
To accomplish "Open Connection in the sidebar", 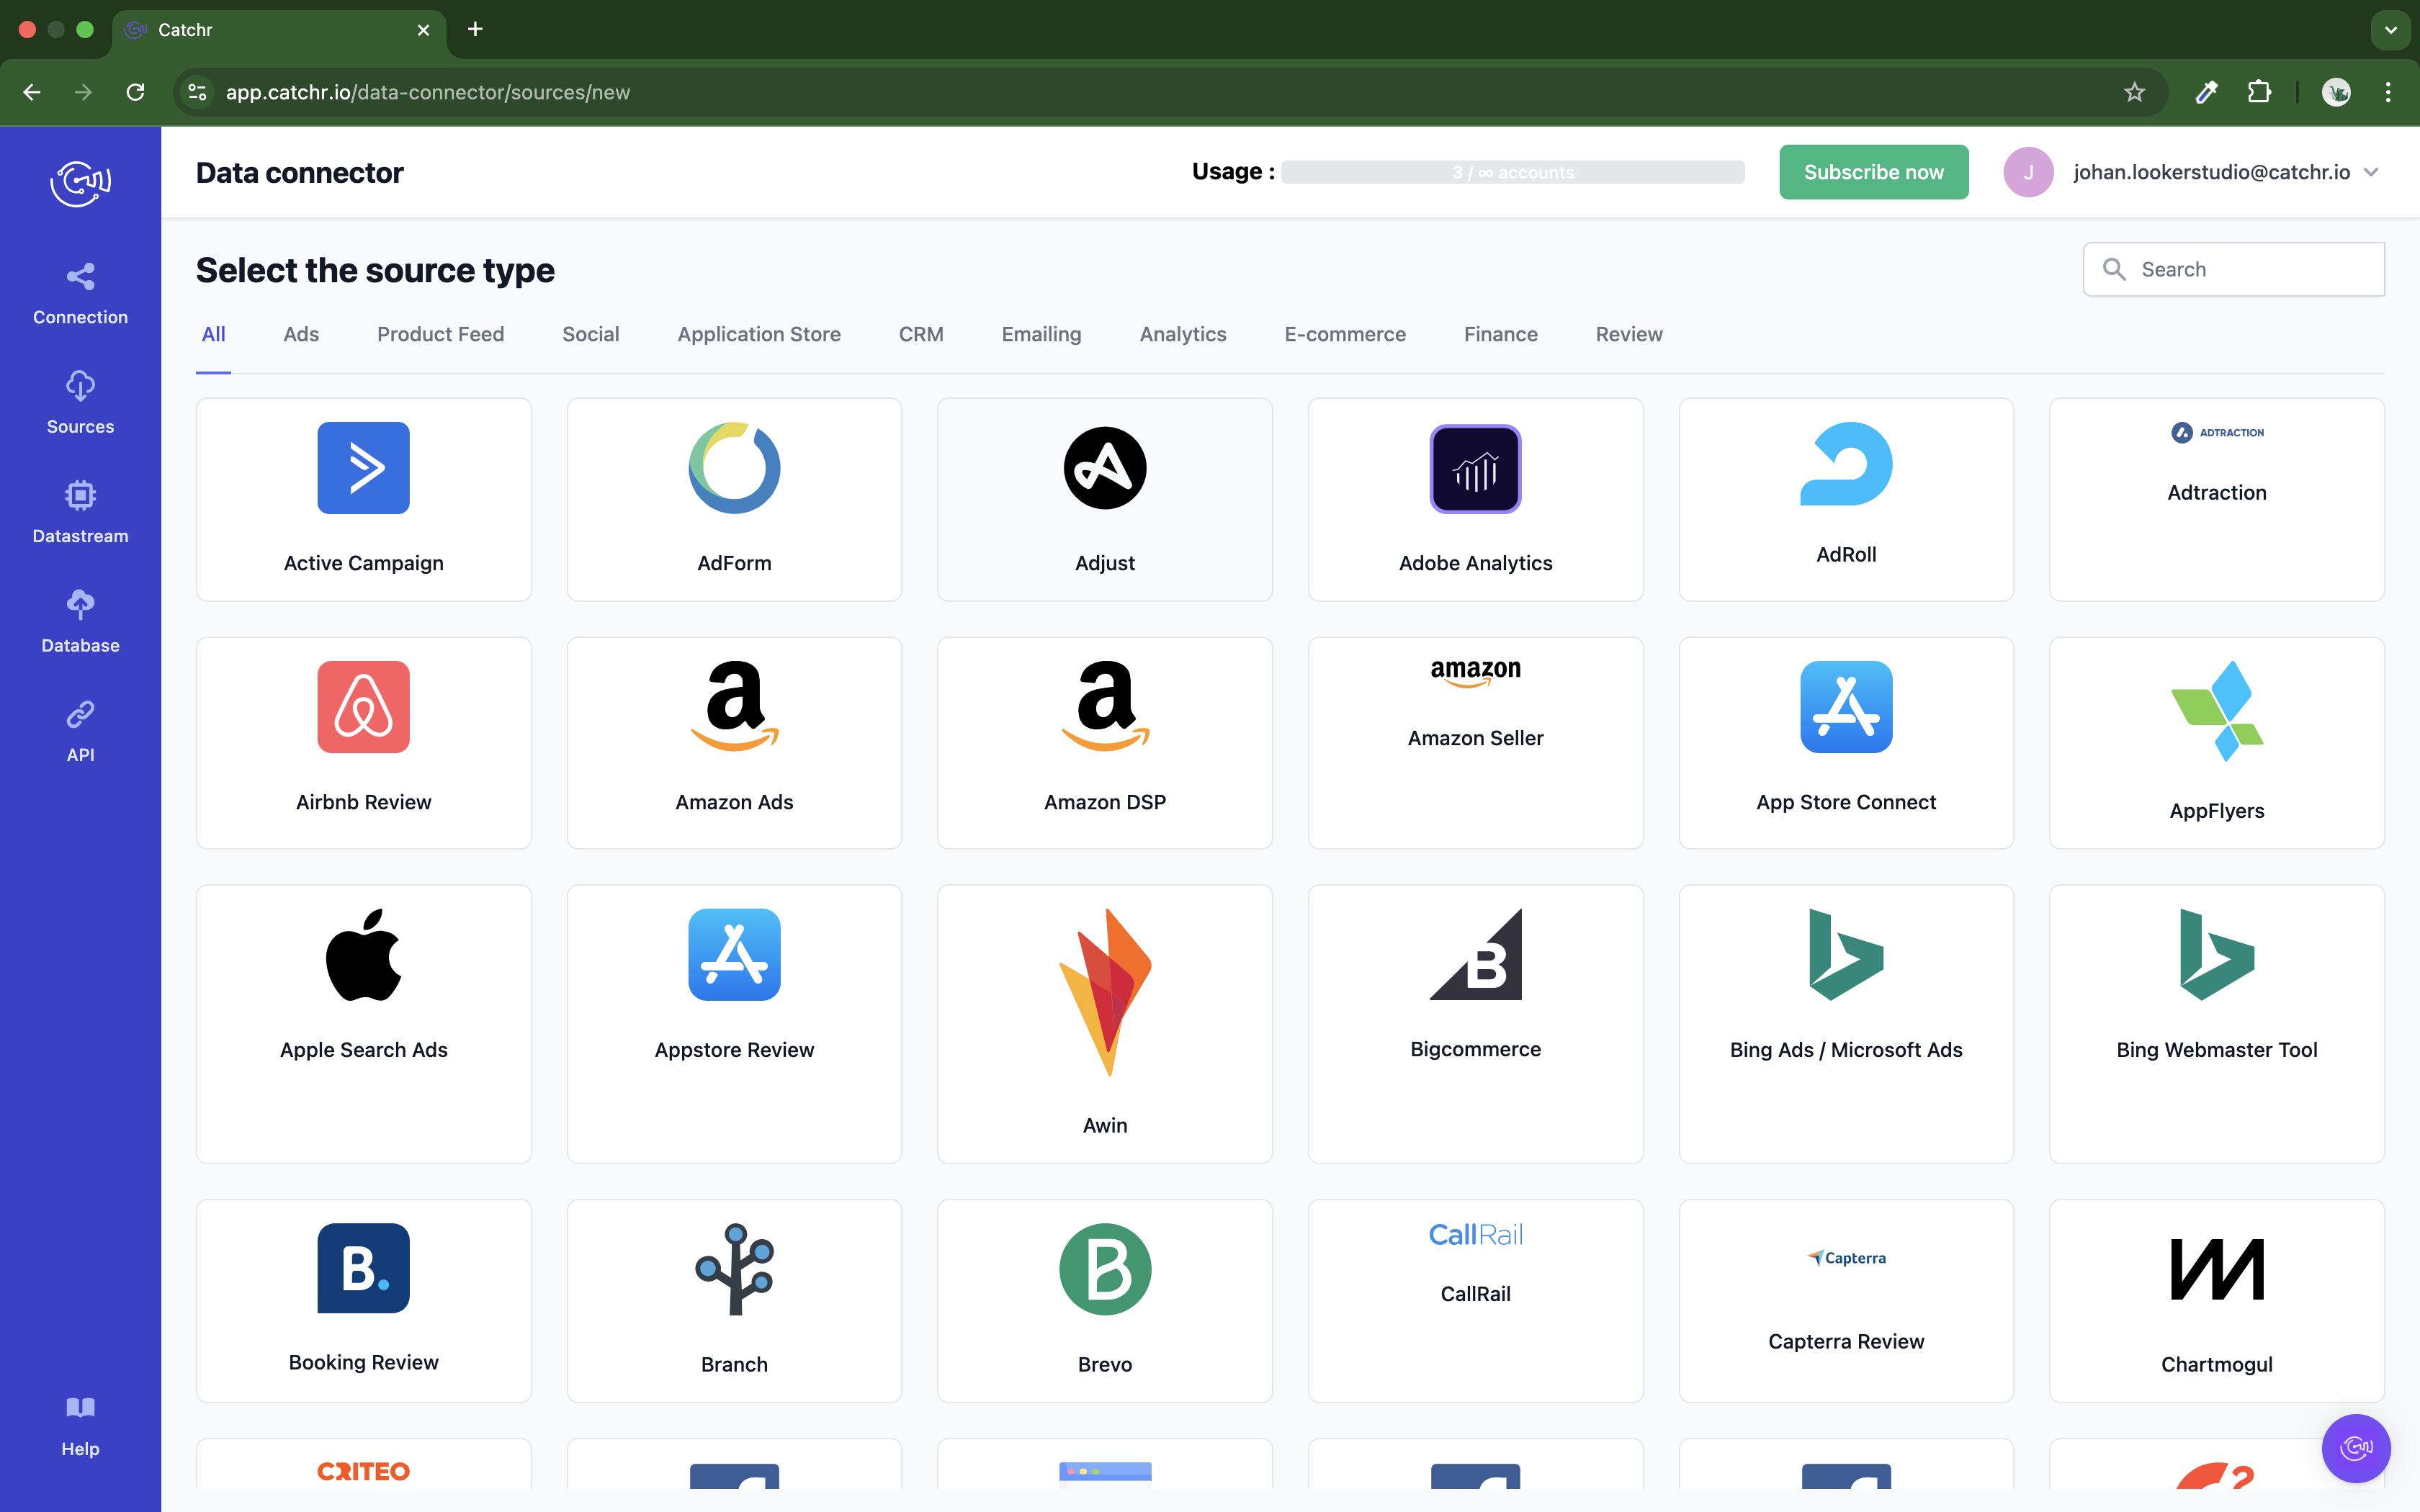I will [80, 294].
